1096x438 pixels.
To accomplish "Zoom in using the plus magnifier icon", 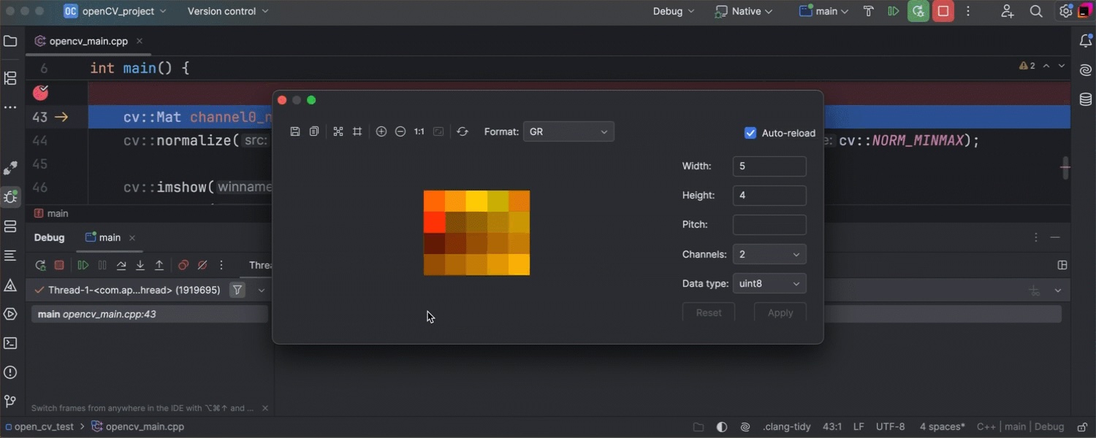I will [x=381, y=131].
